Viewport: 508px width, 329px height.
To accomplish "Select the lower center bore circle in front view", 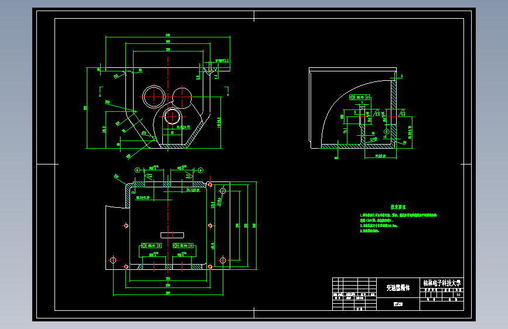I will pos(172,116).
